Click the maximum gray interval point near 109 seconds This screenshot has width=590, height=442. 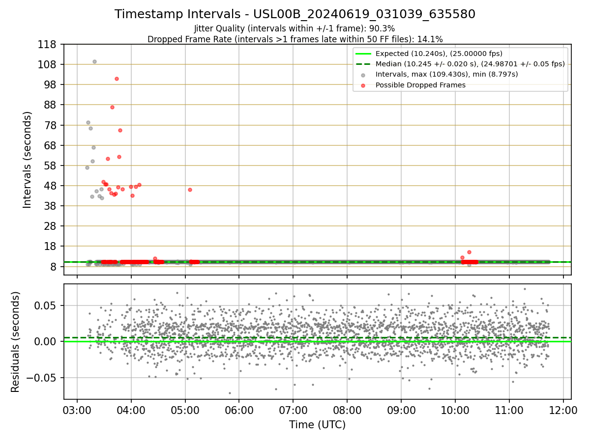click(94, 61)
